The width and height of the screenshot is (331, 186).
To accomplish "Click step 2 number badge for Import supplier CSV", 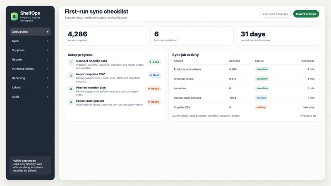I will 71,76.
